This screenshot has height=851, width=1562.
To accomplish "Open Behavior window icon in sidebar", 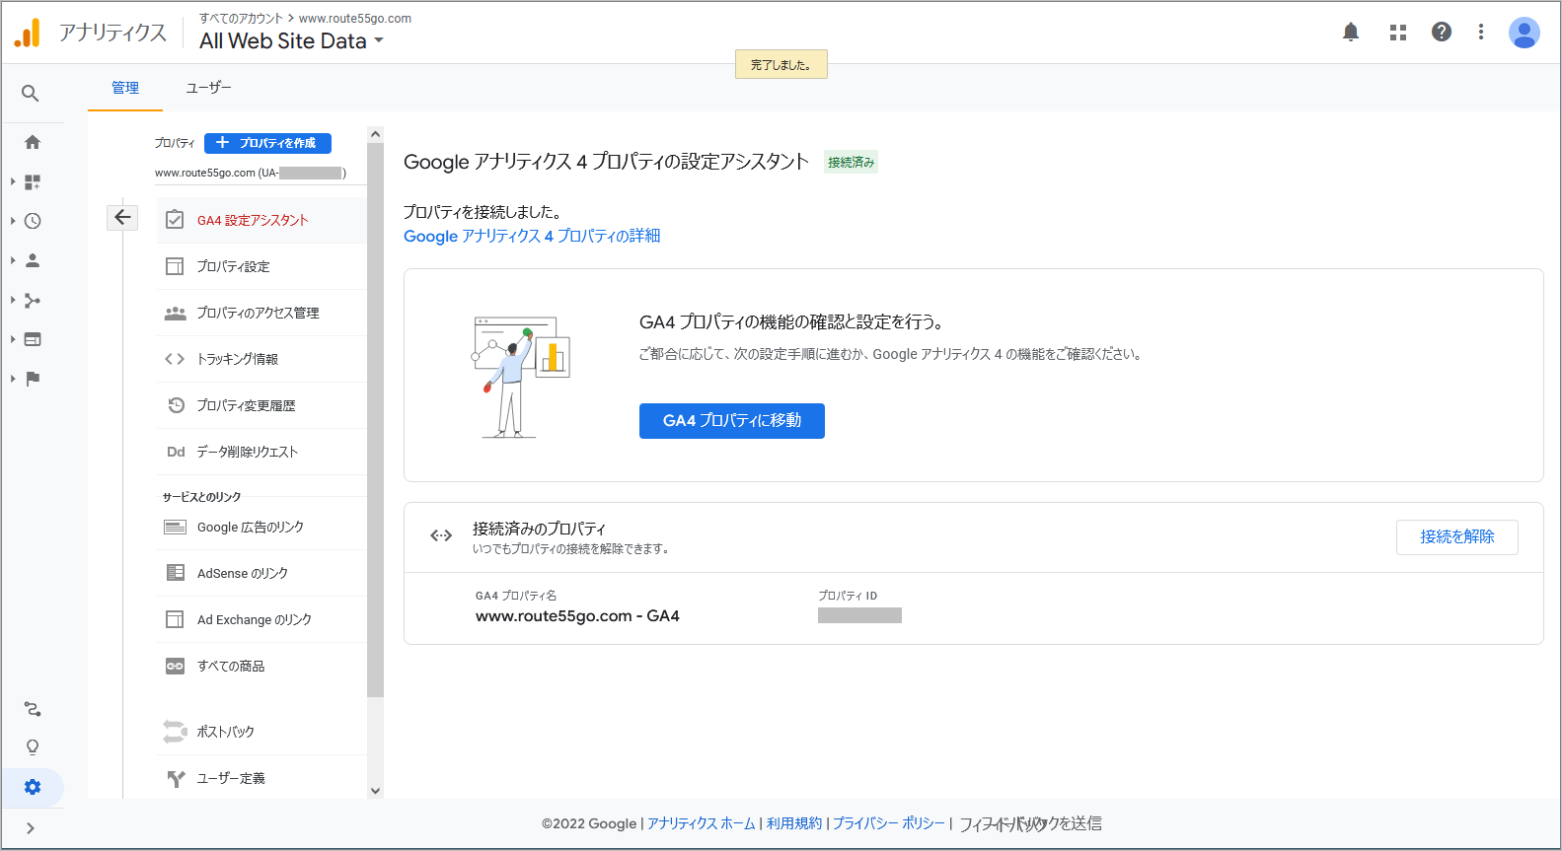I will point(33,339).
